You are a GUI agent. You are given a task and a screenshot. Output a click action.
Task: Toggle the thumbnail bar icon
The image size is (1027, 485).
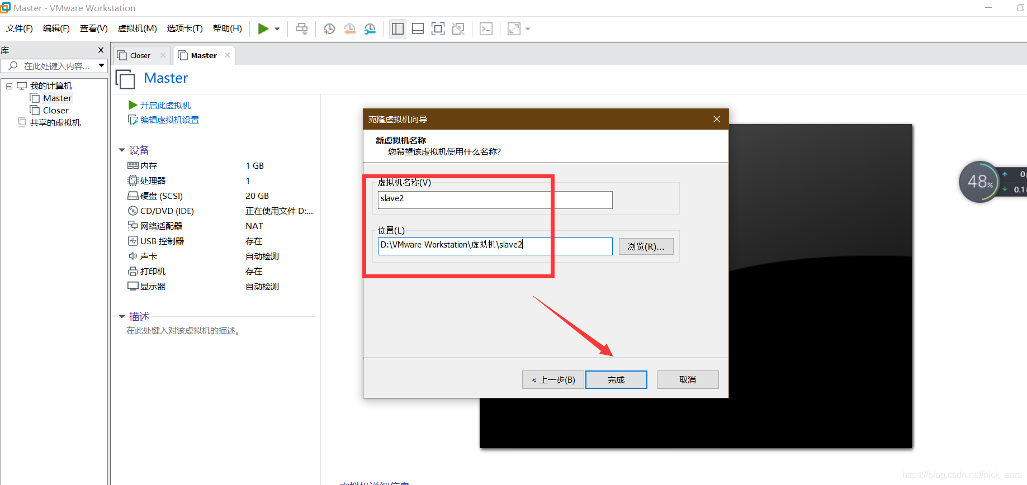pyautogui.click(x=418, y=28)
